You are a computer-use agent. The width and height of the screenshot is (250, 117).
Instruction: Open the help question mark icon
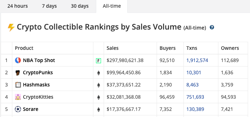coord(212,27)
